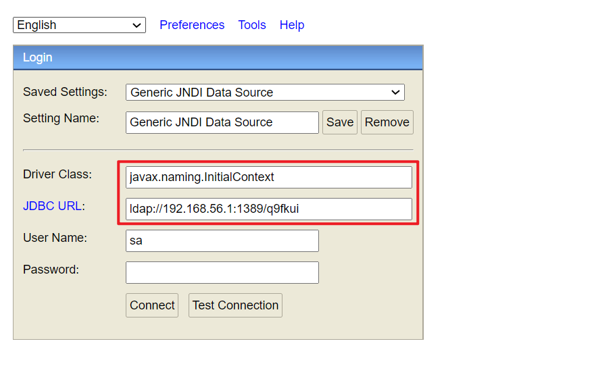Image resolution: width=615 pixels, height=381 pixels.
Task: Click the JDBC URL field containing ldap address
Action: 268,209
